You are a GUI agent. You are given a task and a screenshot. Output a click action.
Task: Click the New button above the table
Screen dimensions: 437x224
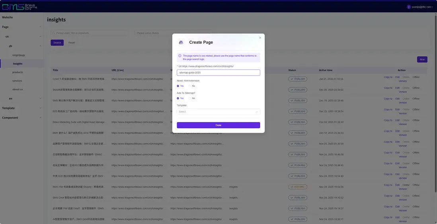pos(422,59)
